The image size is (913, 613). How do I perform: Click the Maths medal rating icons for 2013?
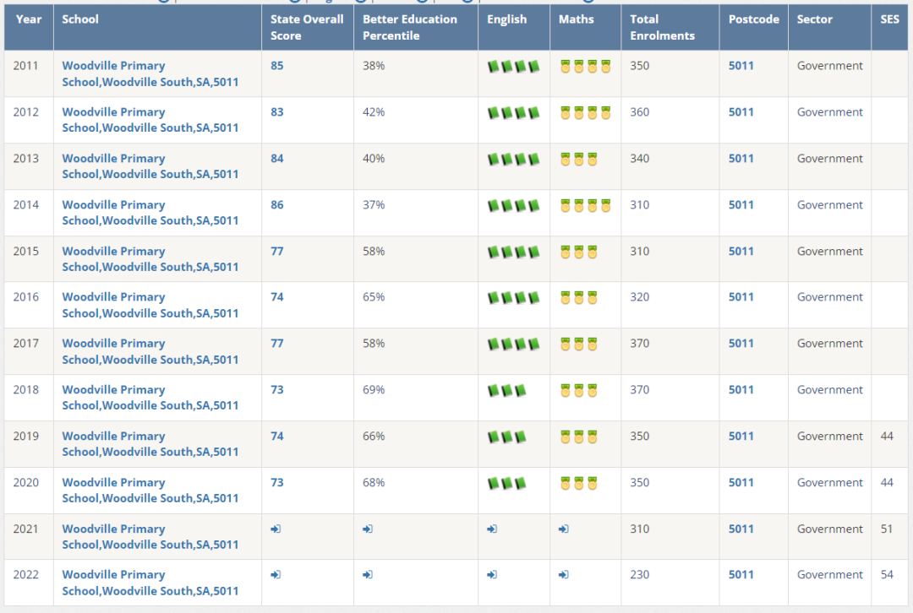click(579, 159)
